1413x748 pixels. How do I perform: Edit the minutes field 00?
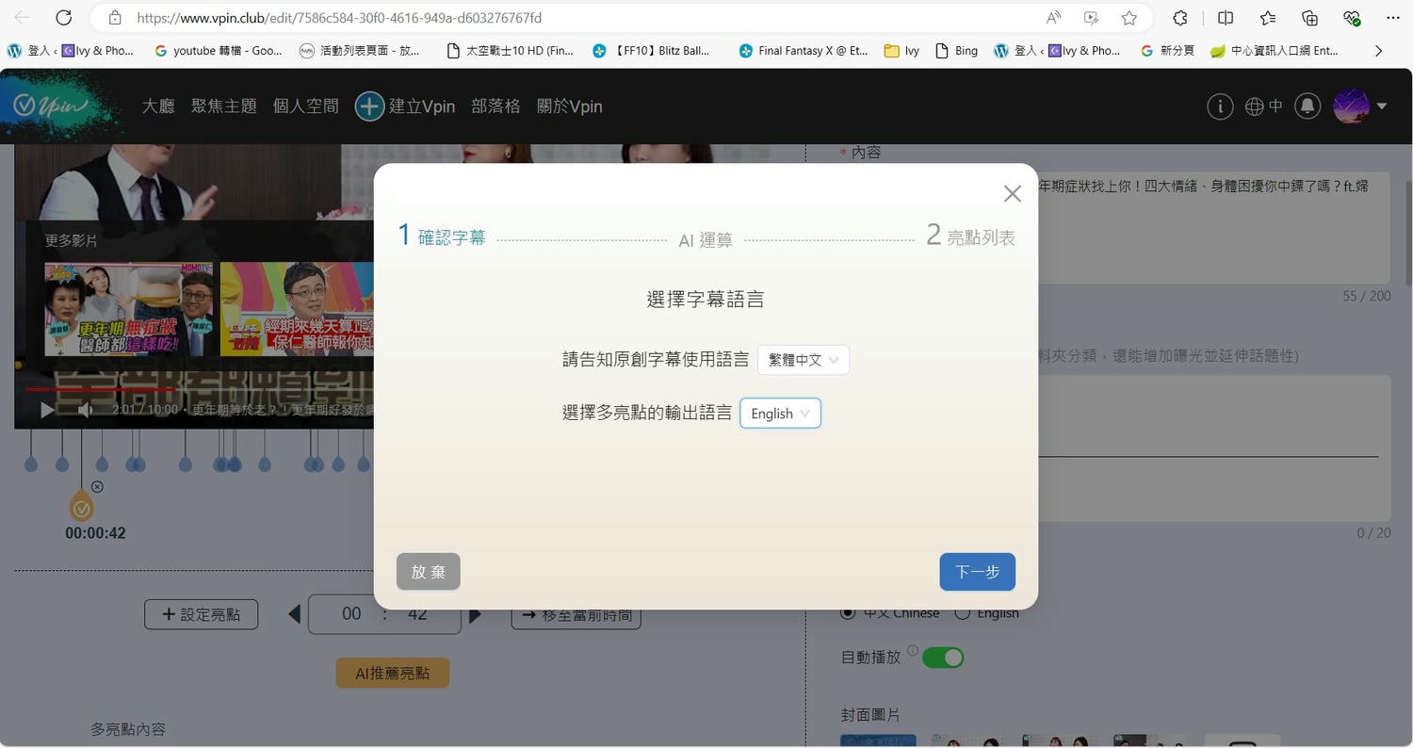click(351, 614)
